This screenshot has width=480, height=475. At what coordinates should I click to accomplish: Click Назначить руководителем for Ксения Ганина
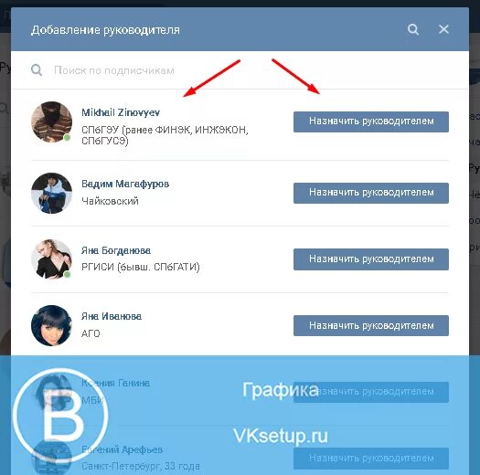[371, 392]
